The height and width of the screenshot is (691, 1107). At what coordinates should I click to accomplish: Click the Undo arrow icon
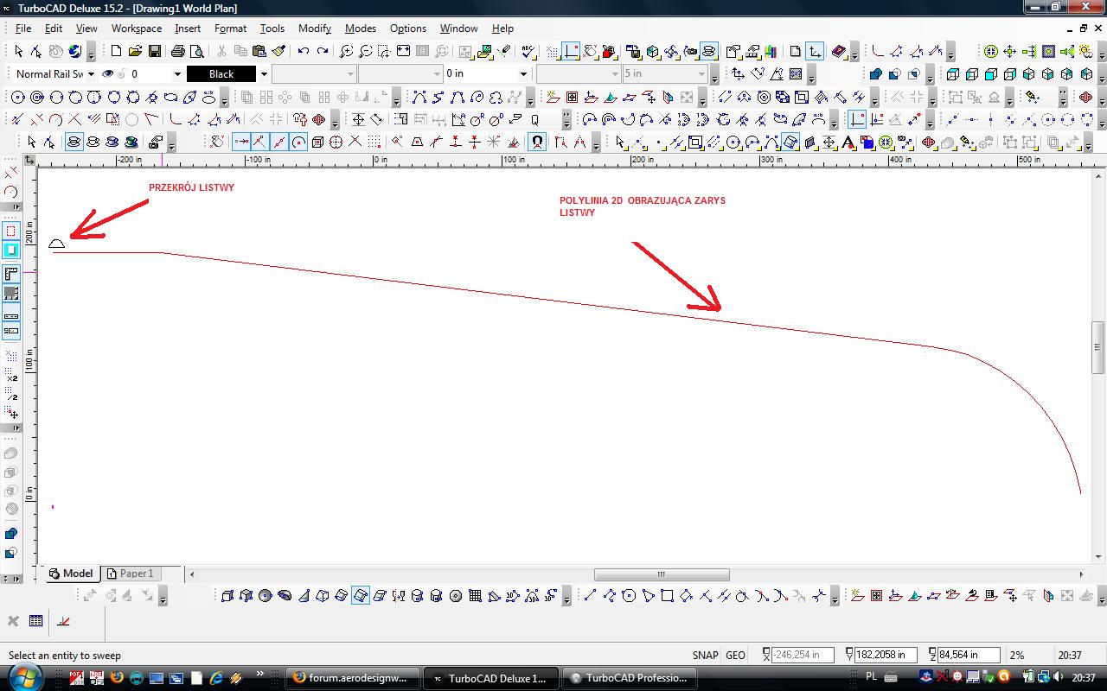(x=303, y=52)
